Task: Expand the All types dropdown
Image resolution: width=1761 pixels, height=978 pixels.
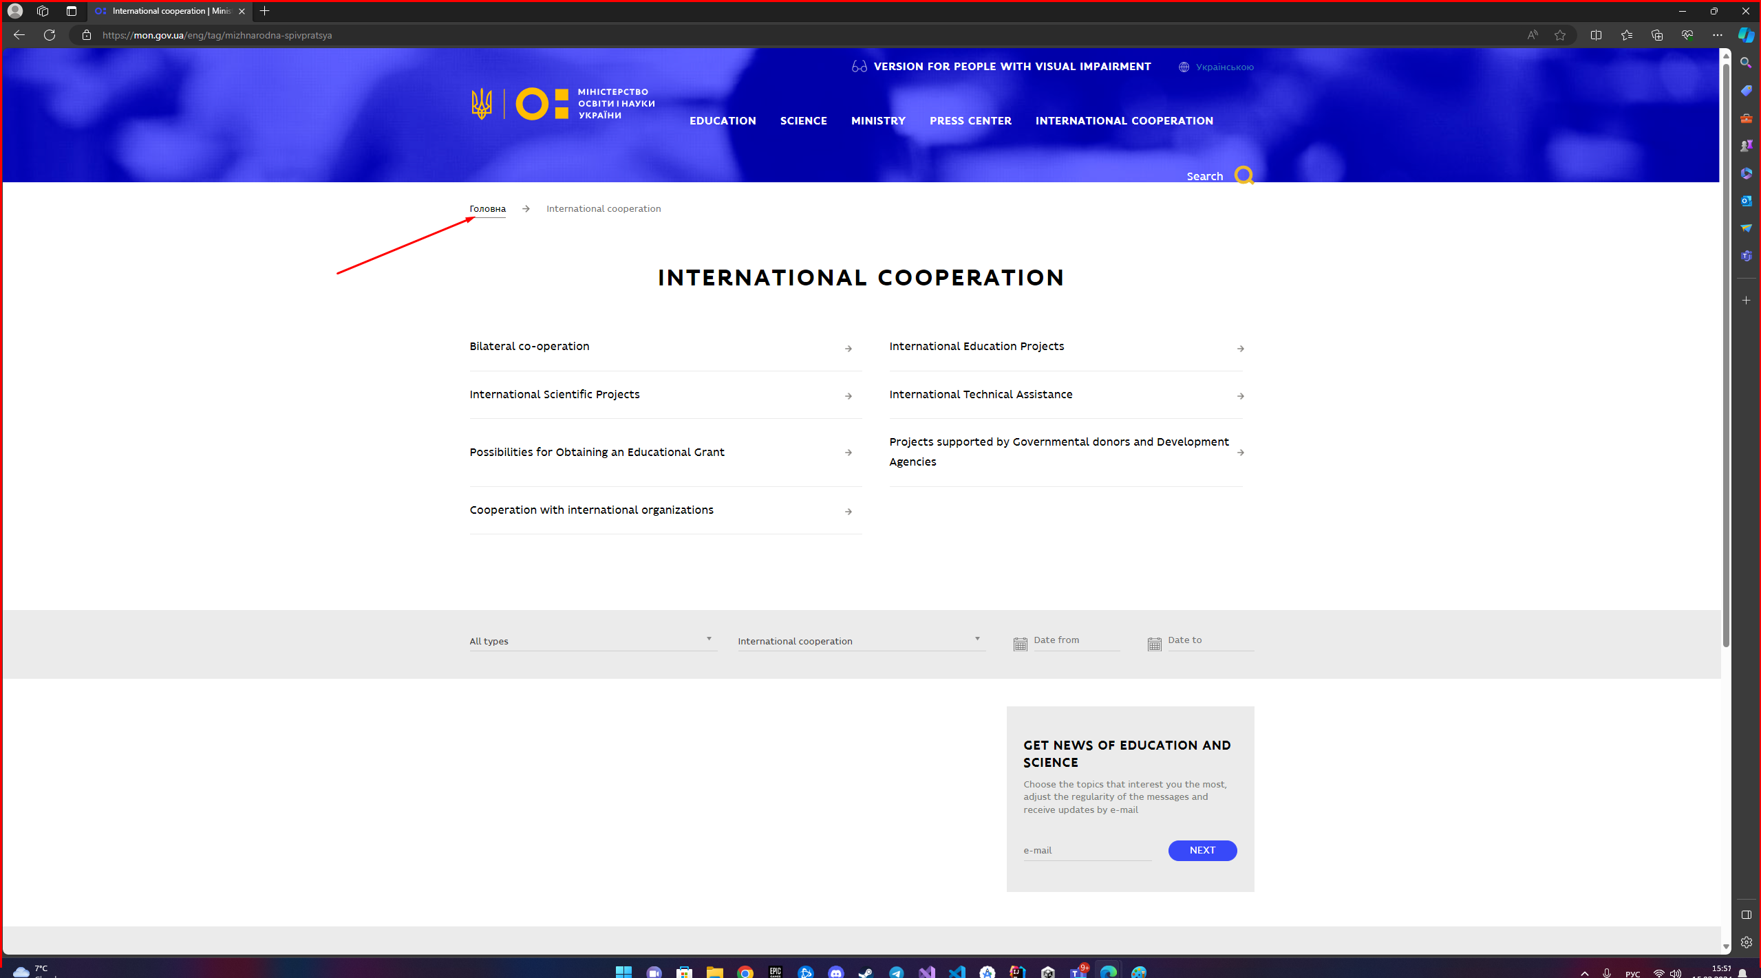Action: click(x=592, y=640)
